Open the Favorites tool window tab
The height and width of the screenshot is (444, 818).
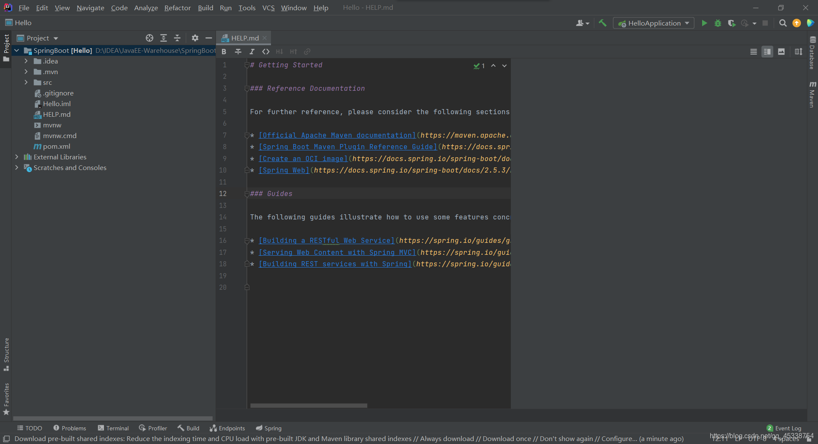pos(6,399)
